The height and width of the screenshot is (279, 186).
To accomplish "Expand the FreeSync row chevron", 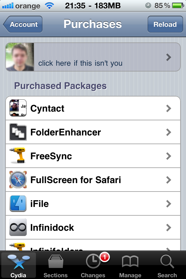I will tap(169, 156).
